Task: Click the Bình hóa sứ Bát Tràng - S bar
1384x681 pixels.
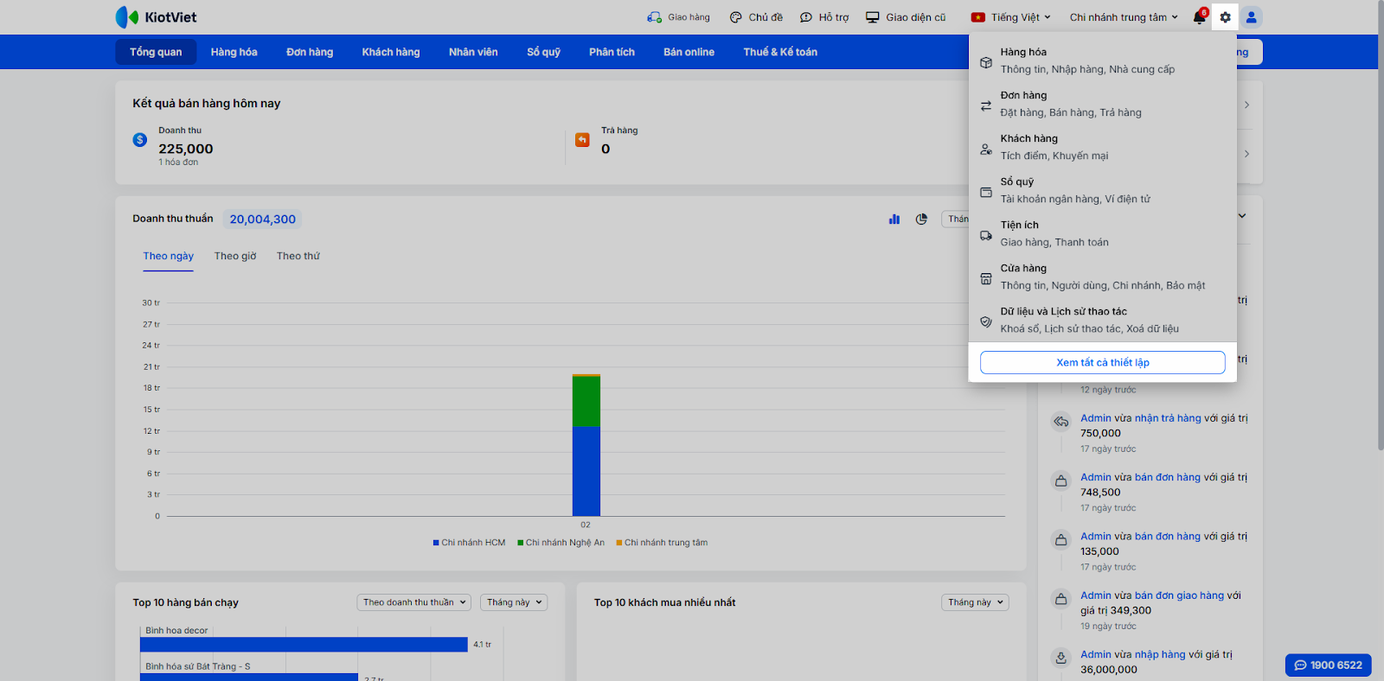Action: tap(249, 677)
